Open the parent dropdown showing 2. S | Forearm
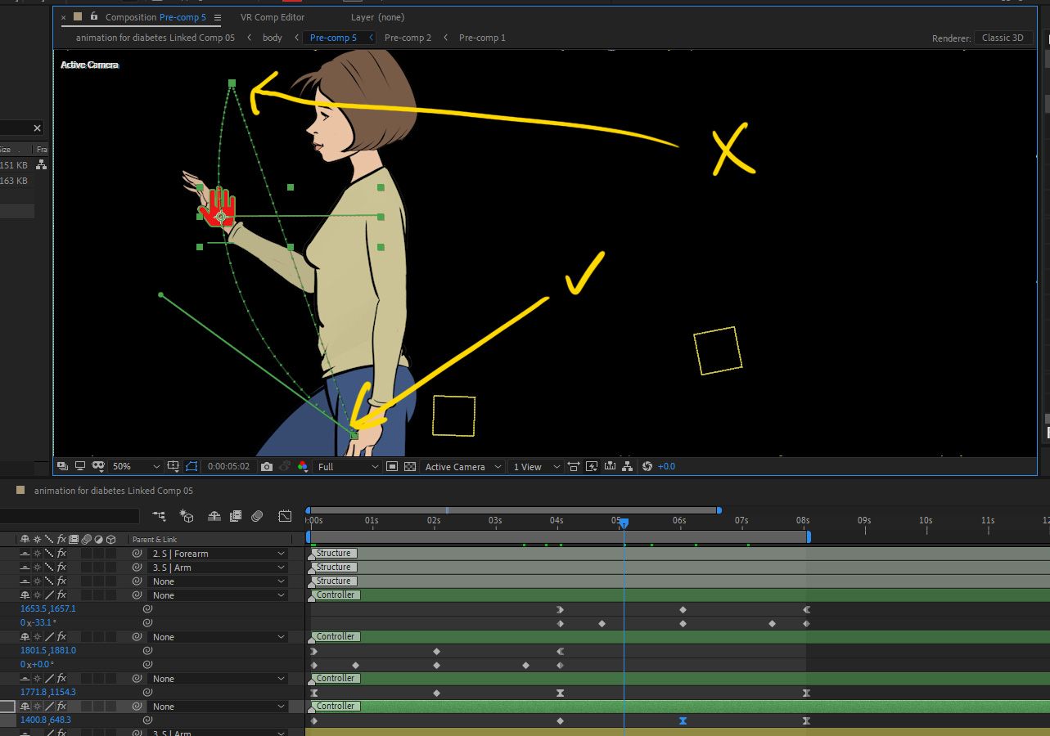 pos(217,553)
